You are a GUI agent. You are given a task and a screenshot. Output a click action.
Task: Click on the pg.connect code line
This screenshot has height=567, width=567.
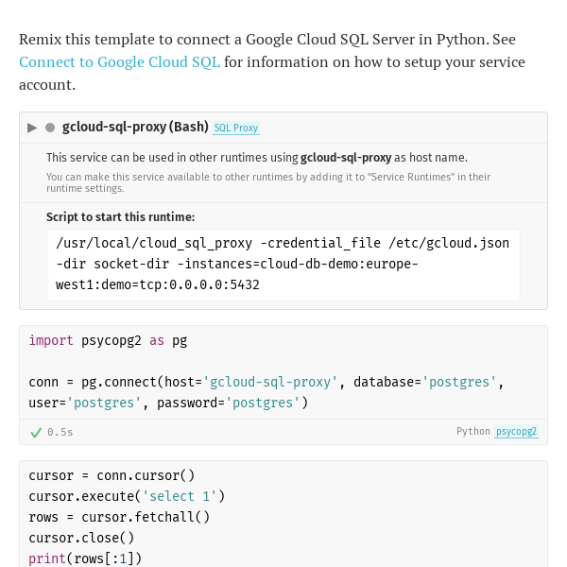point(266,392)
